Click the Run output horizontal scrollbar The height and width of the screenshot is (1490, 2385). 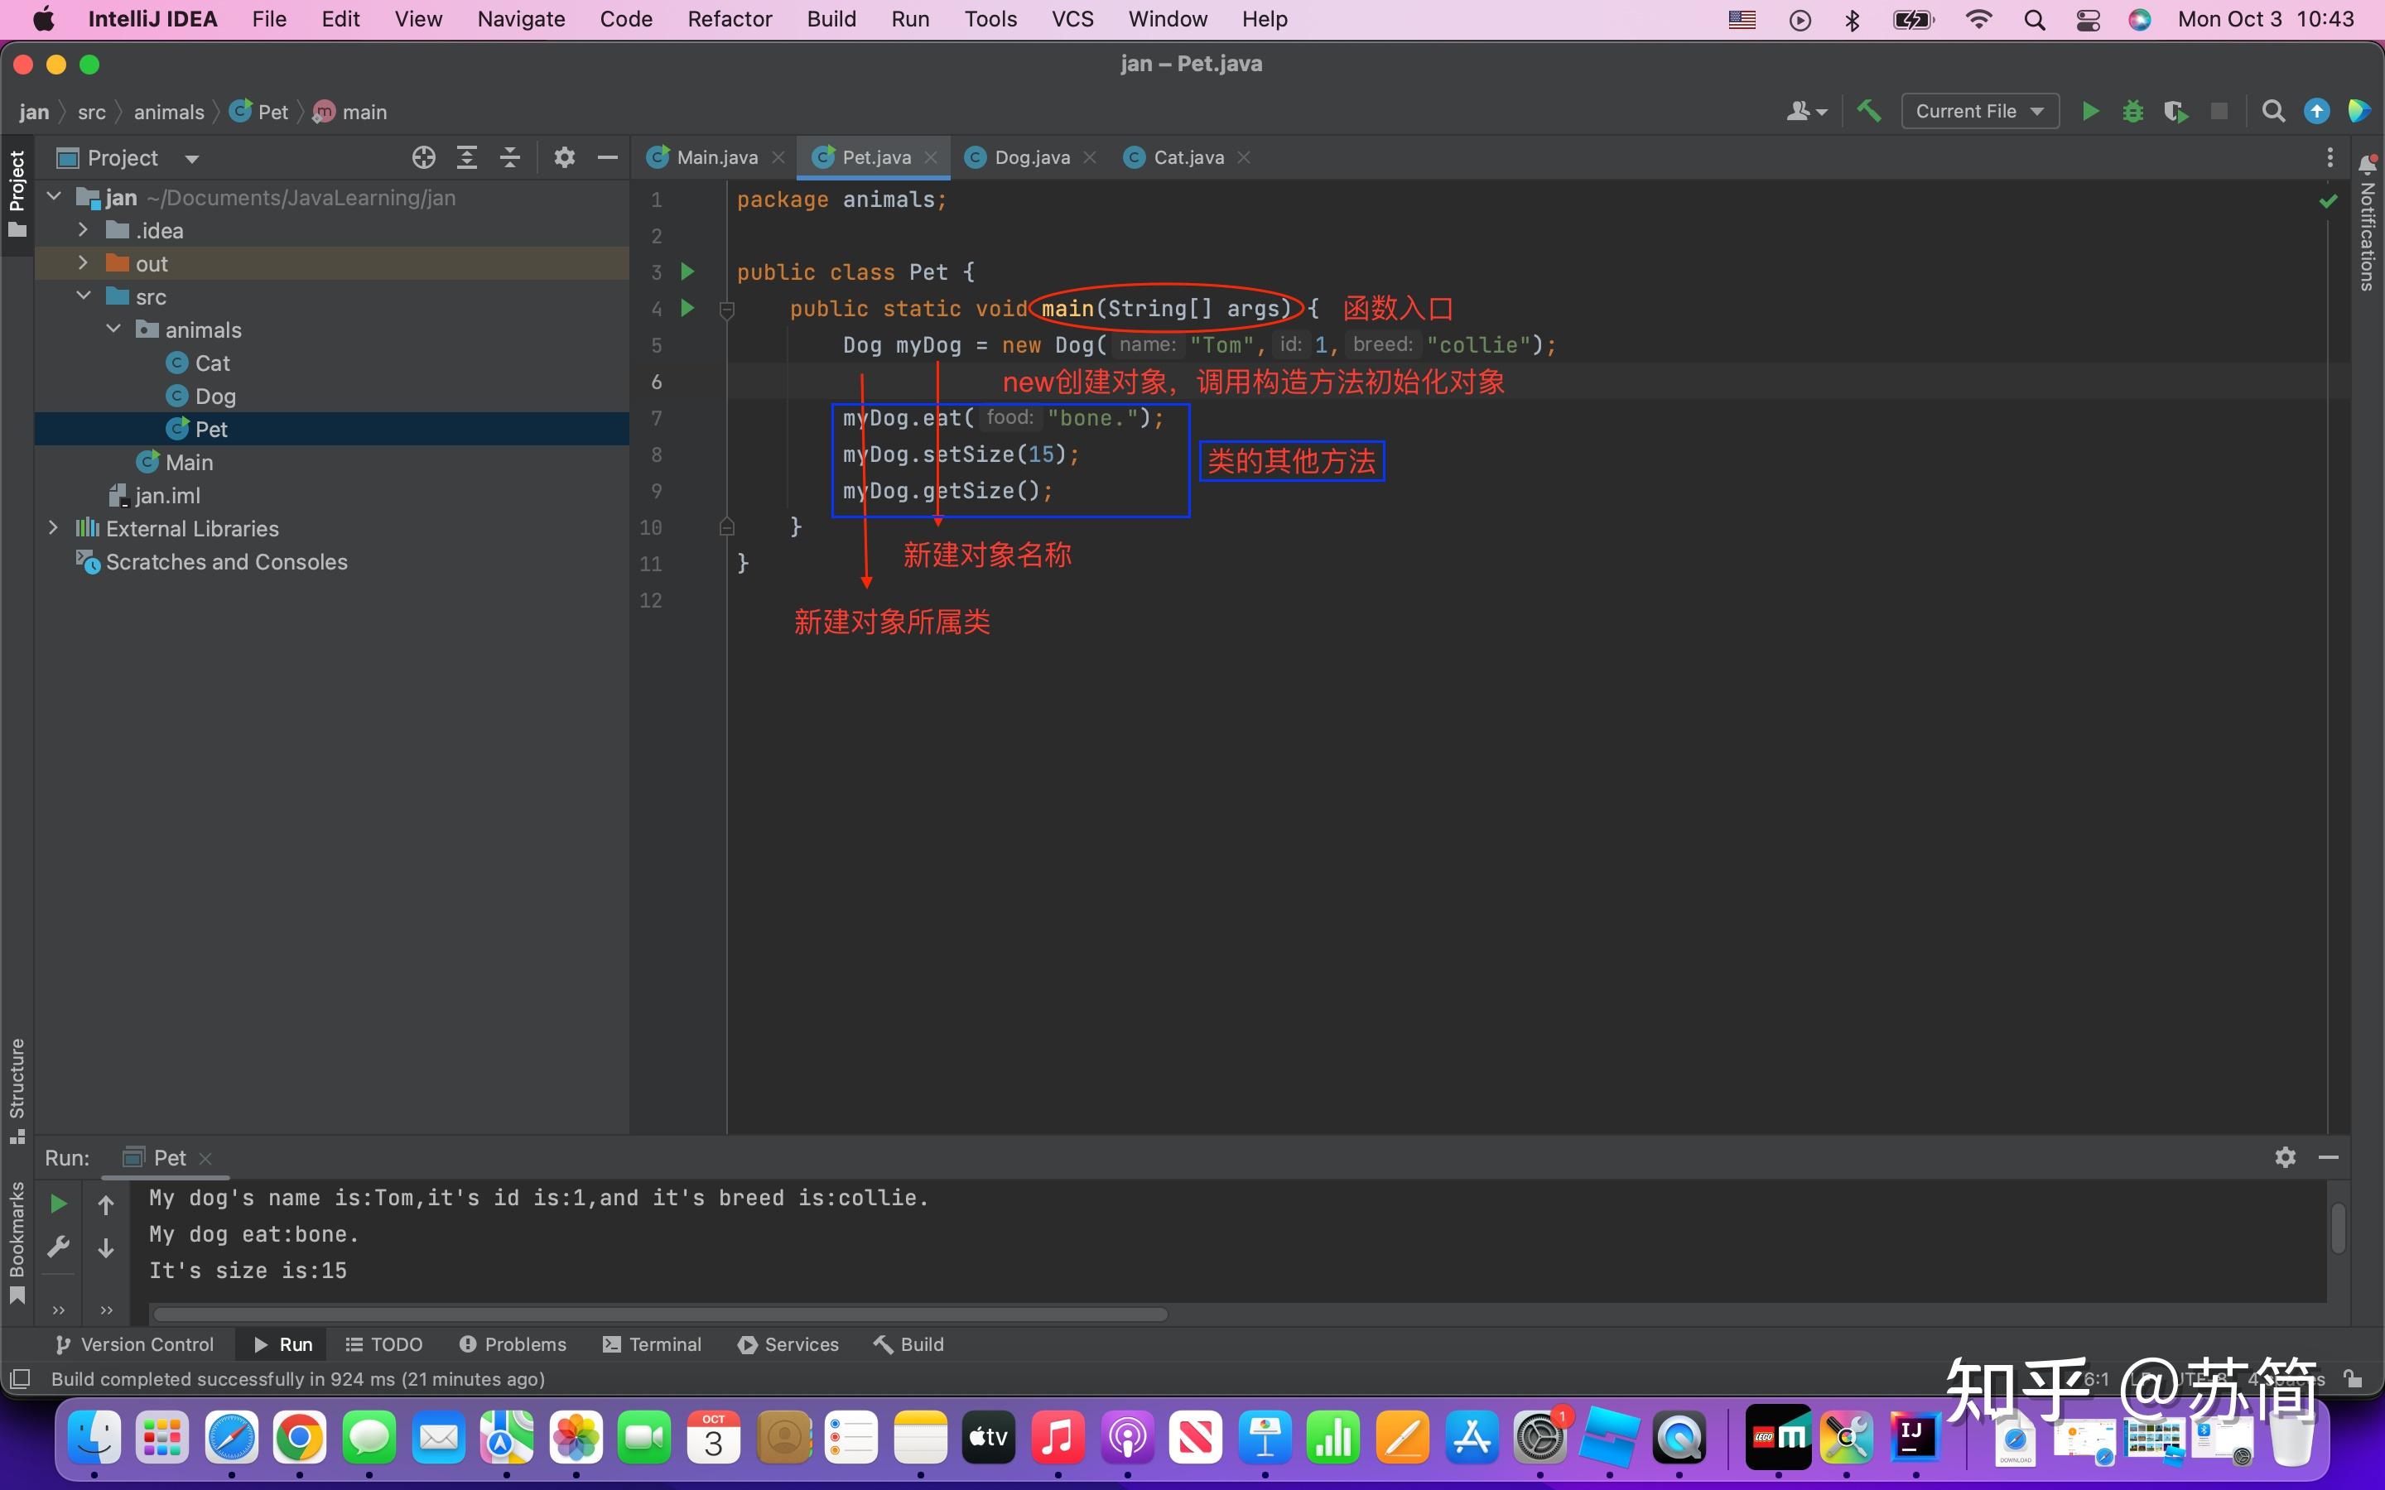(660, 1315)
